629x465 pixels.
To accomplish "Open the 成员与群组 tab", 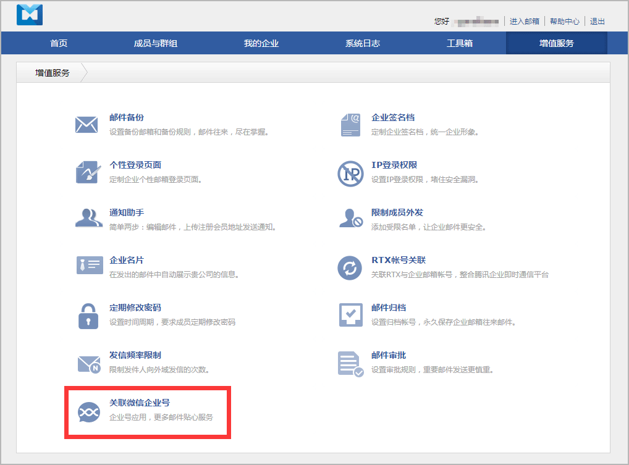I will pyautogui.click(x=156, y=43).
